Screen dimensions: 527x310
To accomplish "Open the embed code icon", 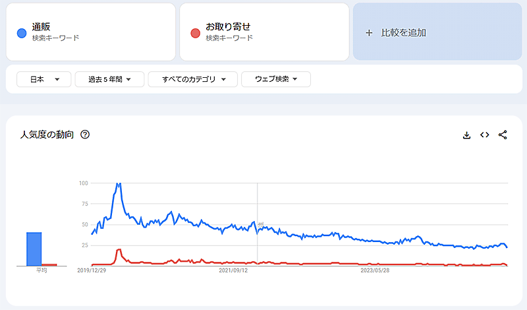I will pos(484,135).
